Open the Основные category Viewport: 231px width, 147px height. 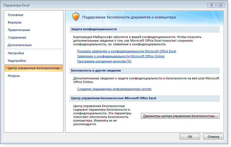16,15
